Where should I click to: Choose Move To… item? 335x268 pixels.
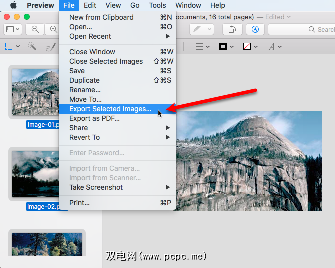(117, 99)
